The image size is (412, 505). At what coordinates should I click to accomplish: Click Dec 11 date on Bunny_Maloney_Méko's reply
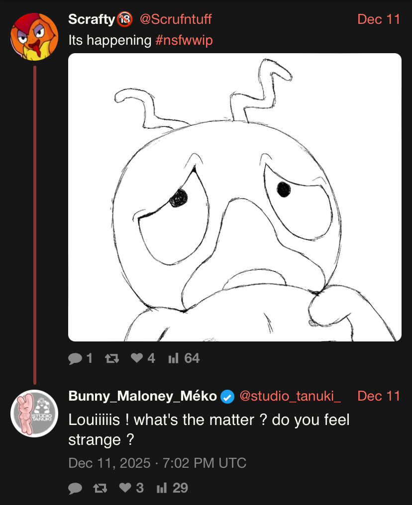379,396
